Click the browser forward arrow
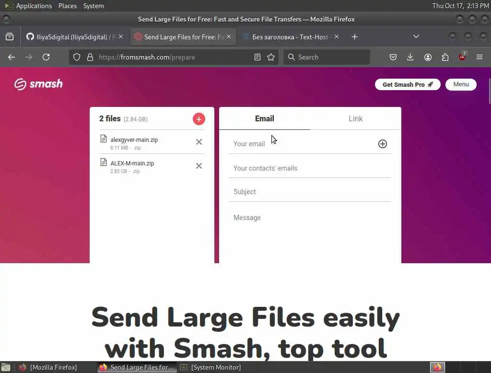491x373 pixels. point(28,57)
